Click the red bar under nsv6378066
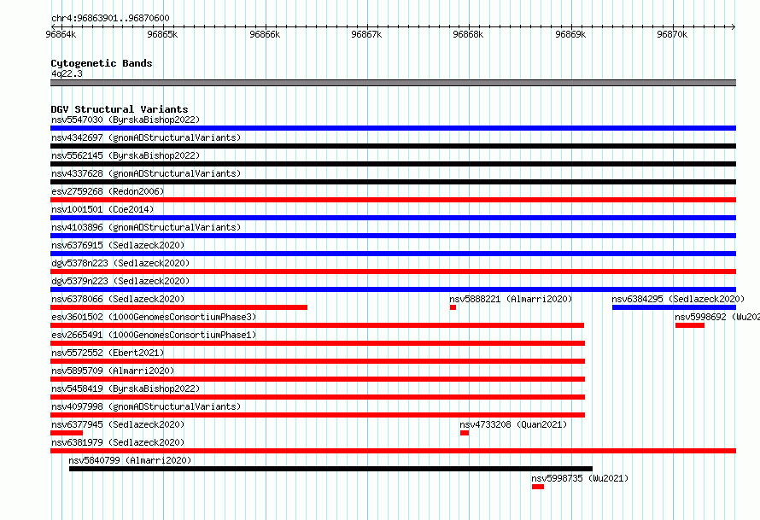Viewport: 760px width, 520px height. [178, 307]
